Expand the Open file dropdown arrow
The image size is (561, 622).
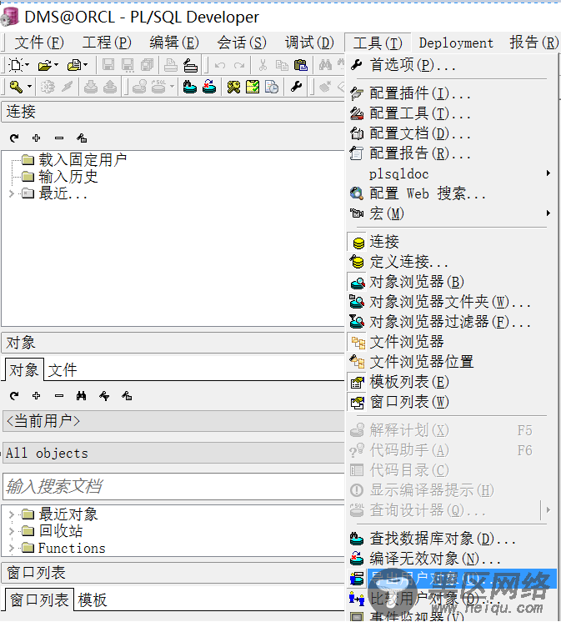pos(57,65)
